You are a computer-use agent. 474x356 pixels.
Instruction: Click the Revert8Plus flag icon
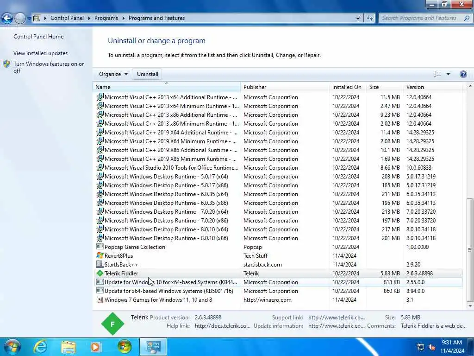pyautogui.click(x=100, y=255)
